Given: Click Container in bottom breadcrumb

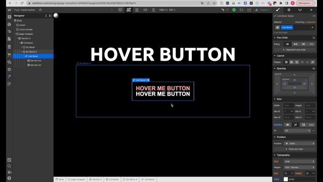Looking at the screenshot, I should 112,179.
